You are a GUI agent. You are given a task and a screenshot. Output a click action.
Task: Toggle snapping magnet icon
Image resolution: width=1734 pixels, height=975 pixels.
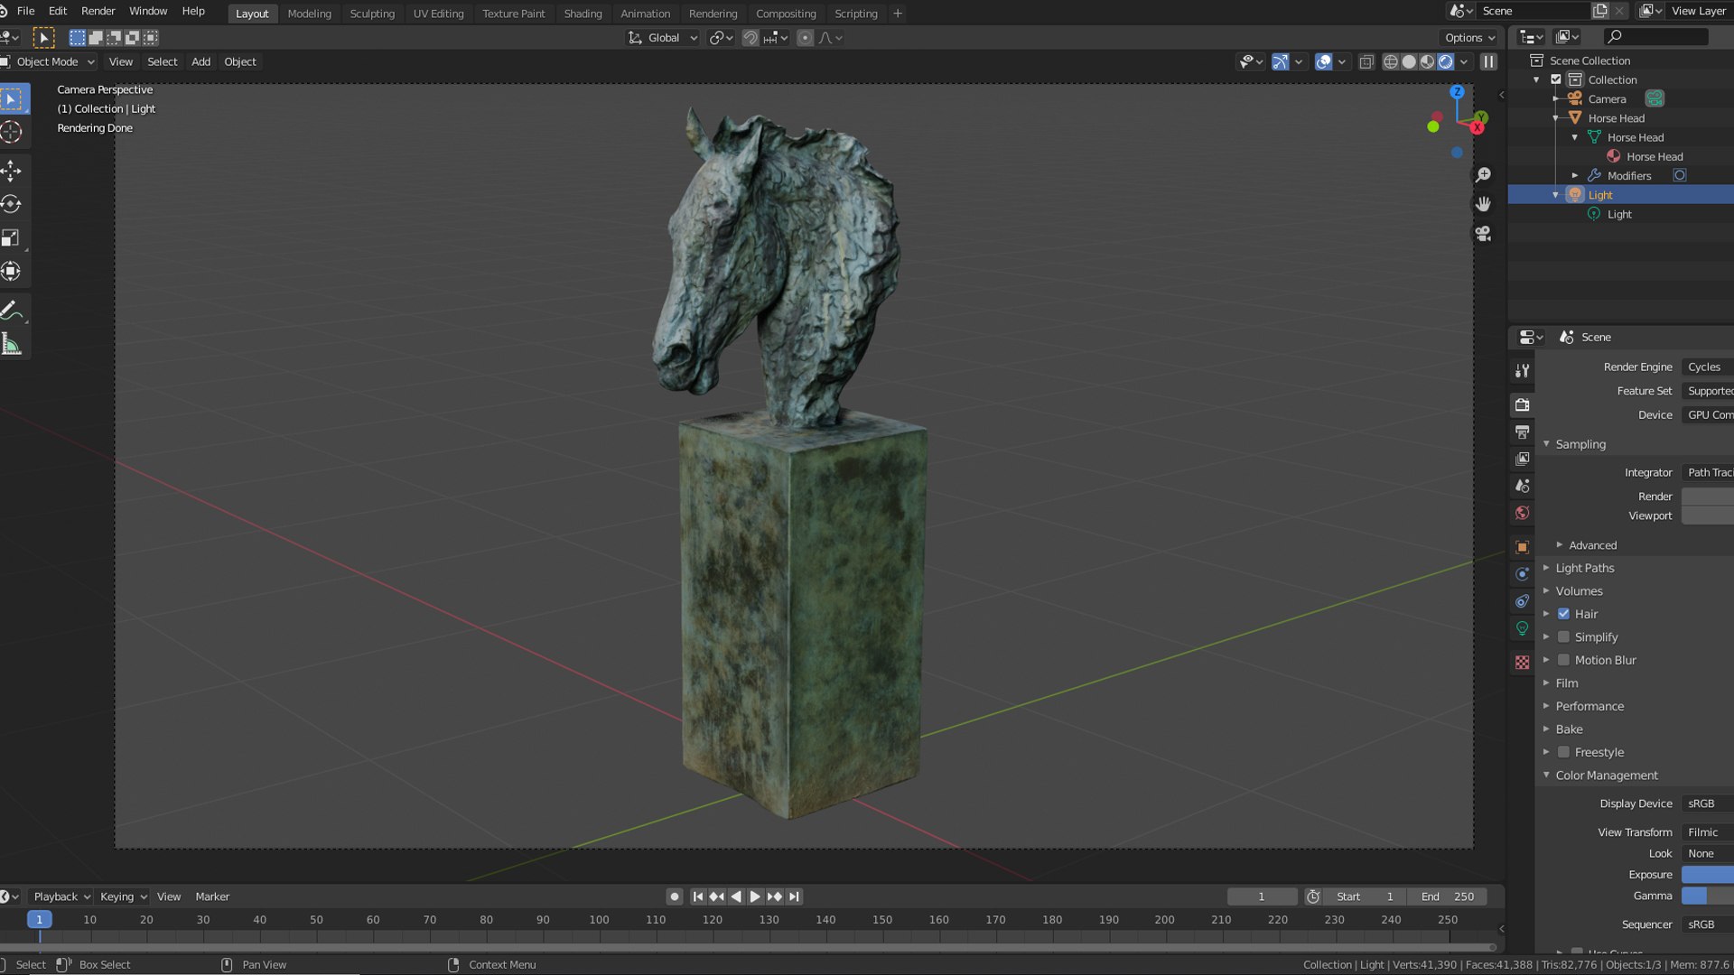tap(750, 38)
